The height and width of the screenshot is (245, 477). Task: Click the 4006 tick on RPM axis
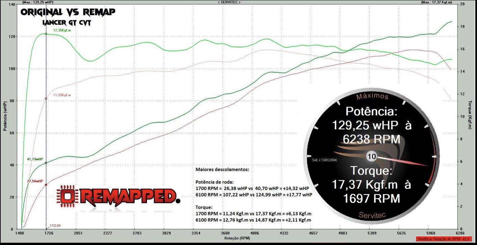click(x=255, y=233)
